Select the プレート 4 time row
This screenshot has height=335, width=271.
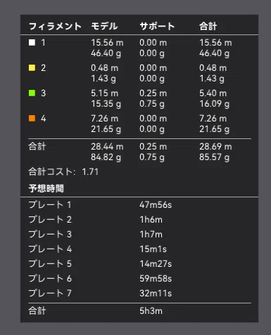click(139, 249)
